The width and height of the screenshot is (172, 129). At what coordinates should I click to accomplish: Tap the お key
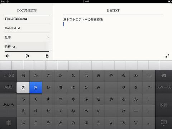(23, 123)
